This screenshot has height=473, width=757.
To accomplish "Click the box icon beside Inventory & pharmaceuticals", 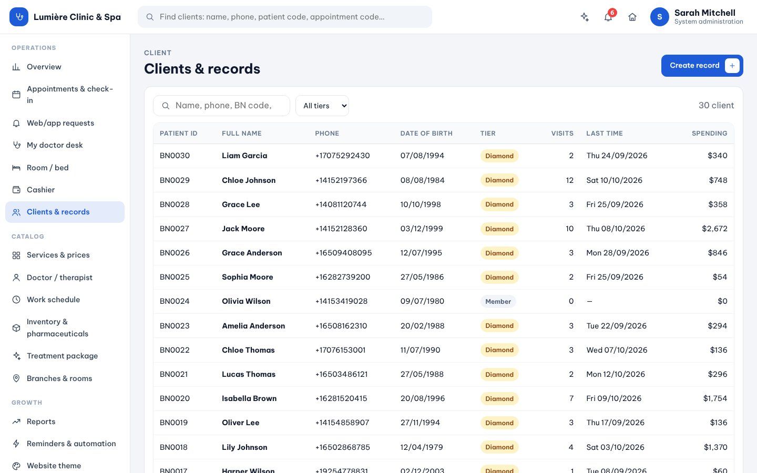I will (x=16, y=328).
